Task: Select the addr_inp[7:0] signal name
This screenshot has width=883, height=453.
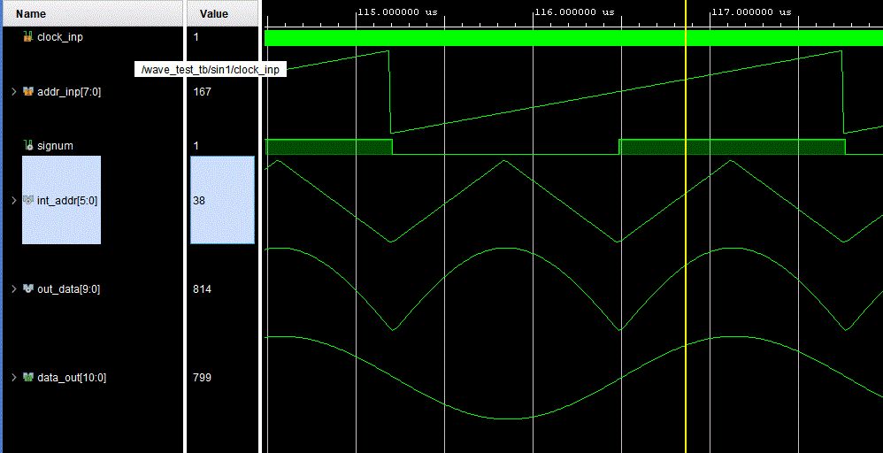Action: [x=69, y=91]
